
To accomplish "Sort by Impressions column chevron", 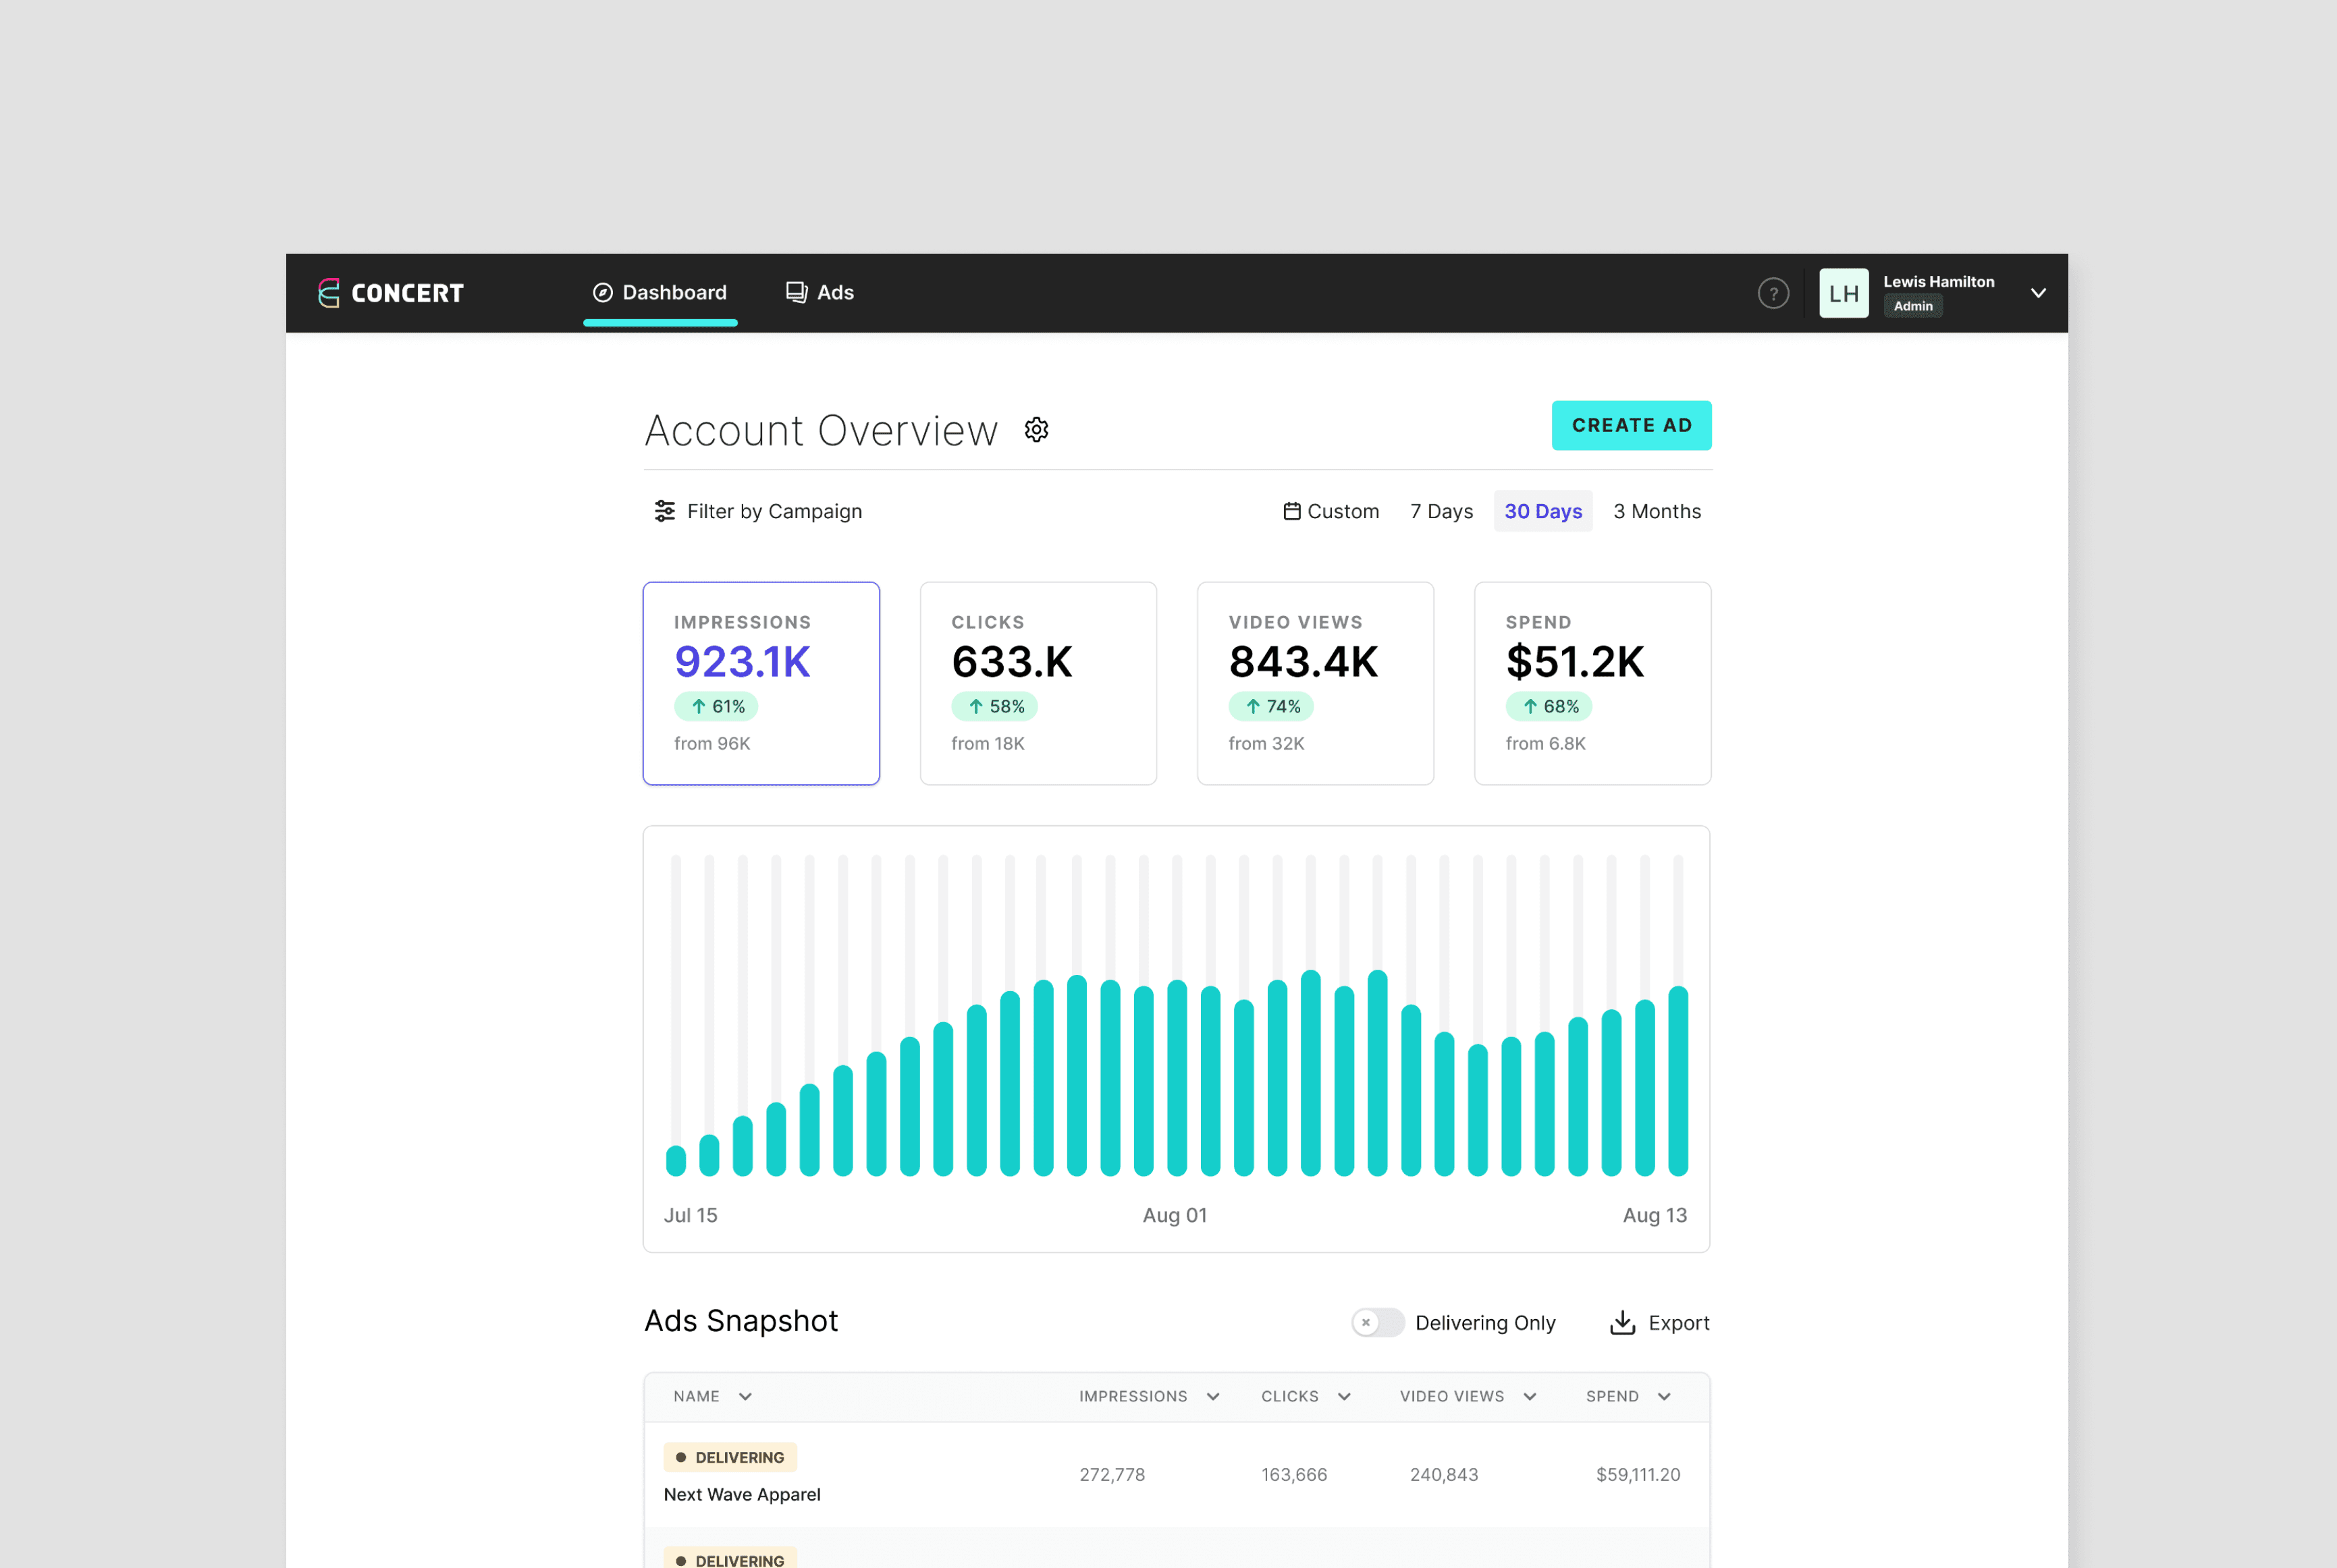I will tap(1212, 1397).
